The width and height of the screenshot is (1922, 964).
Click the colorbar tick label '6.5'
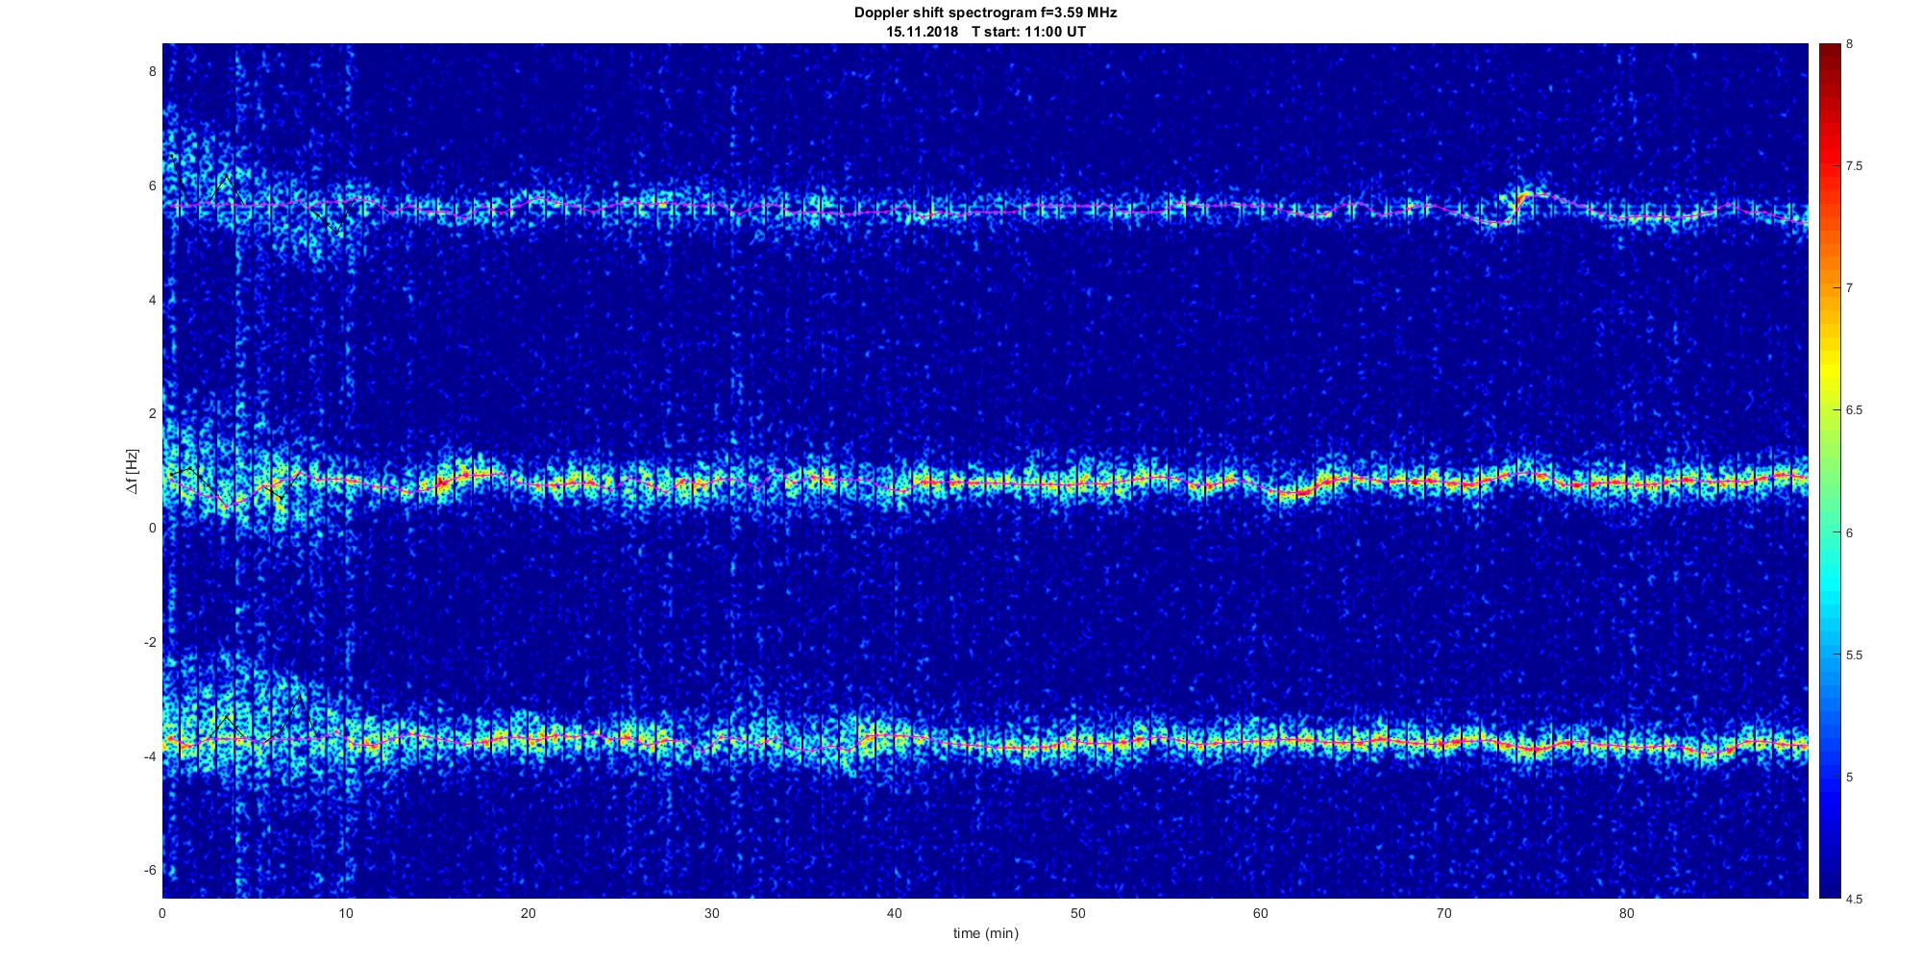1855,410
